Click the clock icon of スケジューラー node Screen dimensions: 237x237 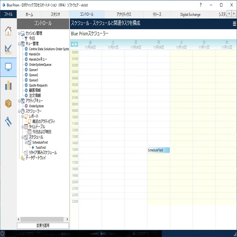click(23, 111)
